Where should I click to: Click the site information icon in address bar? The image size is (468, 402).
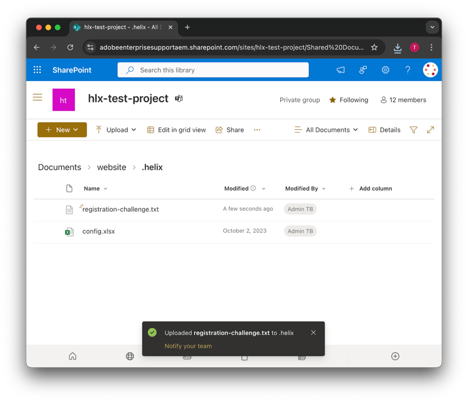(90, 47)
